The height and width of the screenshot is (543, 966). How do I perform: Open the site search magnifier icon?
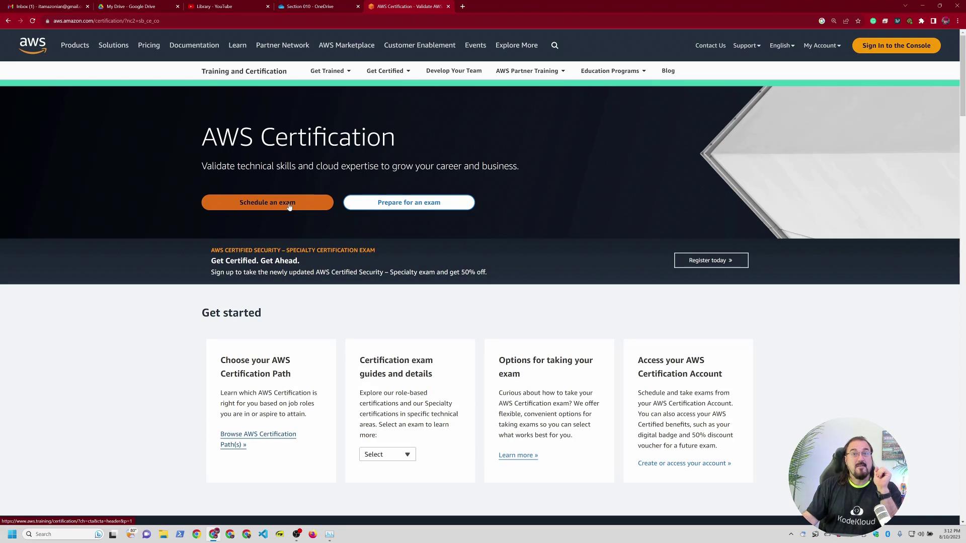[x=554, y=45]
